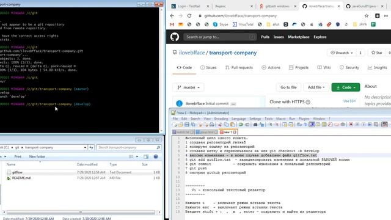Open the allot bookmarks folder
The width and height of the screenshot is (391, 220).
273,24
